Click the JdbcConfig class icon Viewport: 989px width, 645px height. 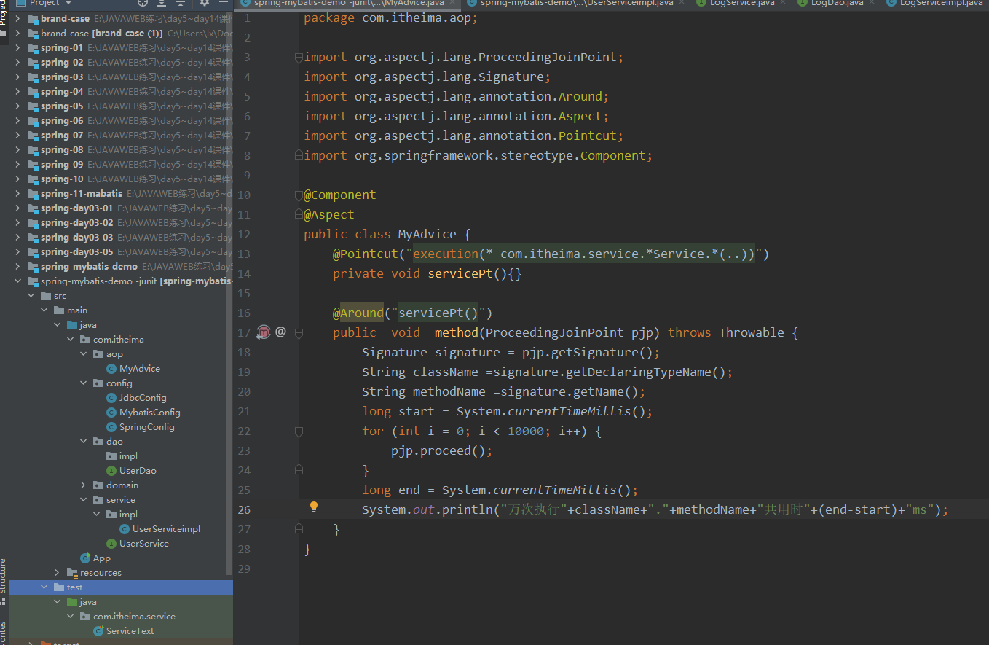coord(111,398)
